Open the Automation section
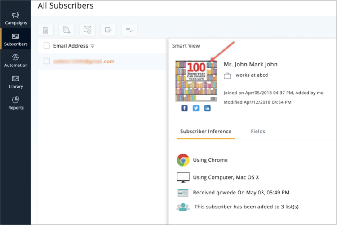 (16, 61)
